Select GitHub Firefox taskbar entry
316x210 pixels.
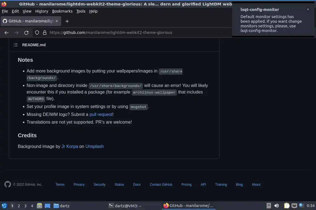tap(189, 206)
